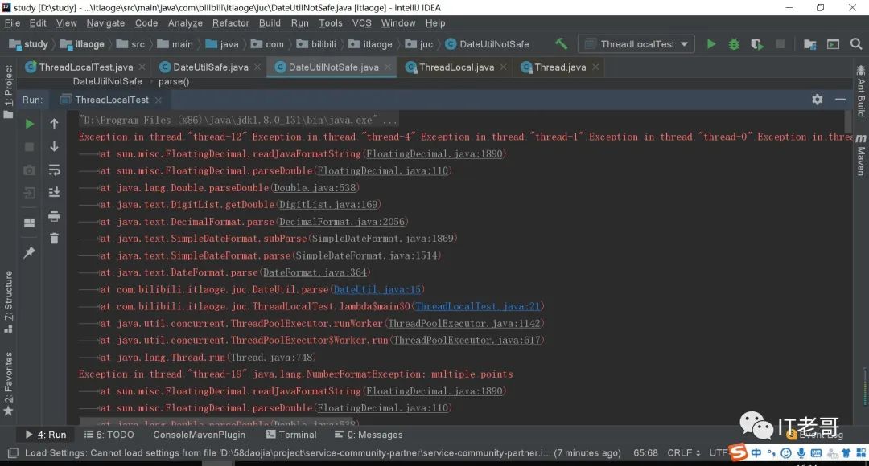The width and height of the screenshot is (869, 466).
Task: Open ThreadLocalTest.java:21 stack trace link
Action: point(478,307)
